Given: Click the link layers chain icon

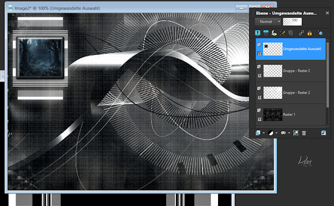Looking at the screenshot, I should (301, 33).
